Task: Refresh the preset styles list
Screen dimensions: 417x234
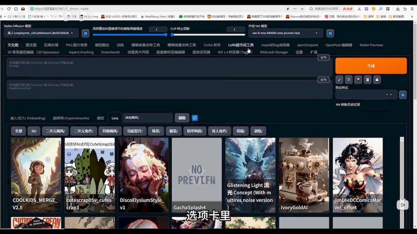Action: click(x=402, y=95)
